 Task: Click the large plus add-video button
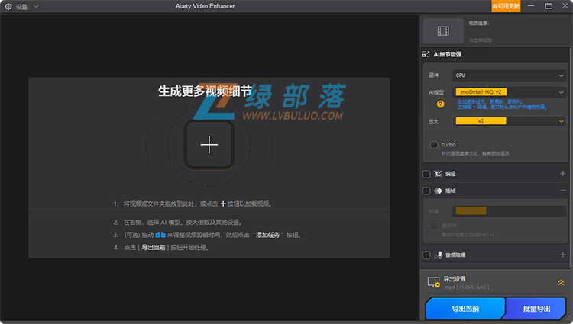[x=209, y=145]
